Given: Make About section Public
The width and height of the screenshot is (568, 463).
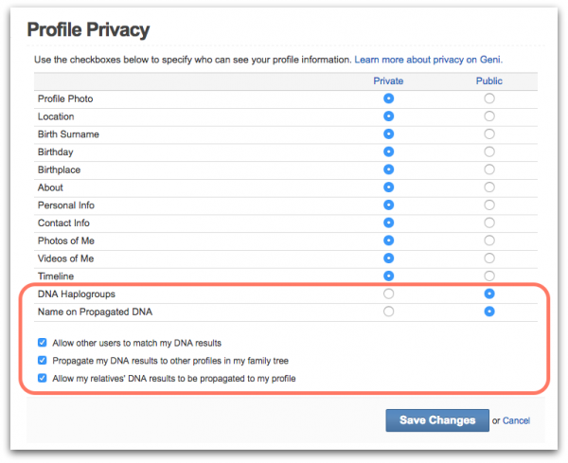Looking at the screenshot, I should (x=489, y=187).
